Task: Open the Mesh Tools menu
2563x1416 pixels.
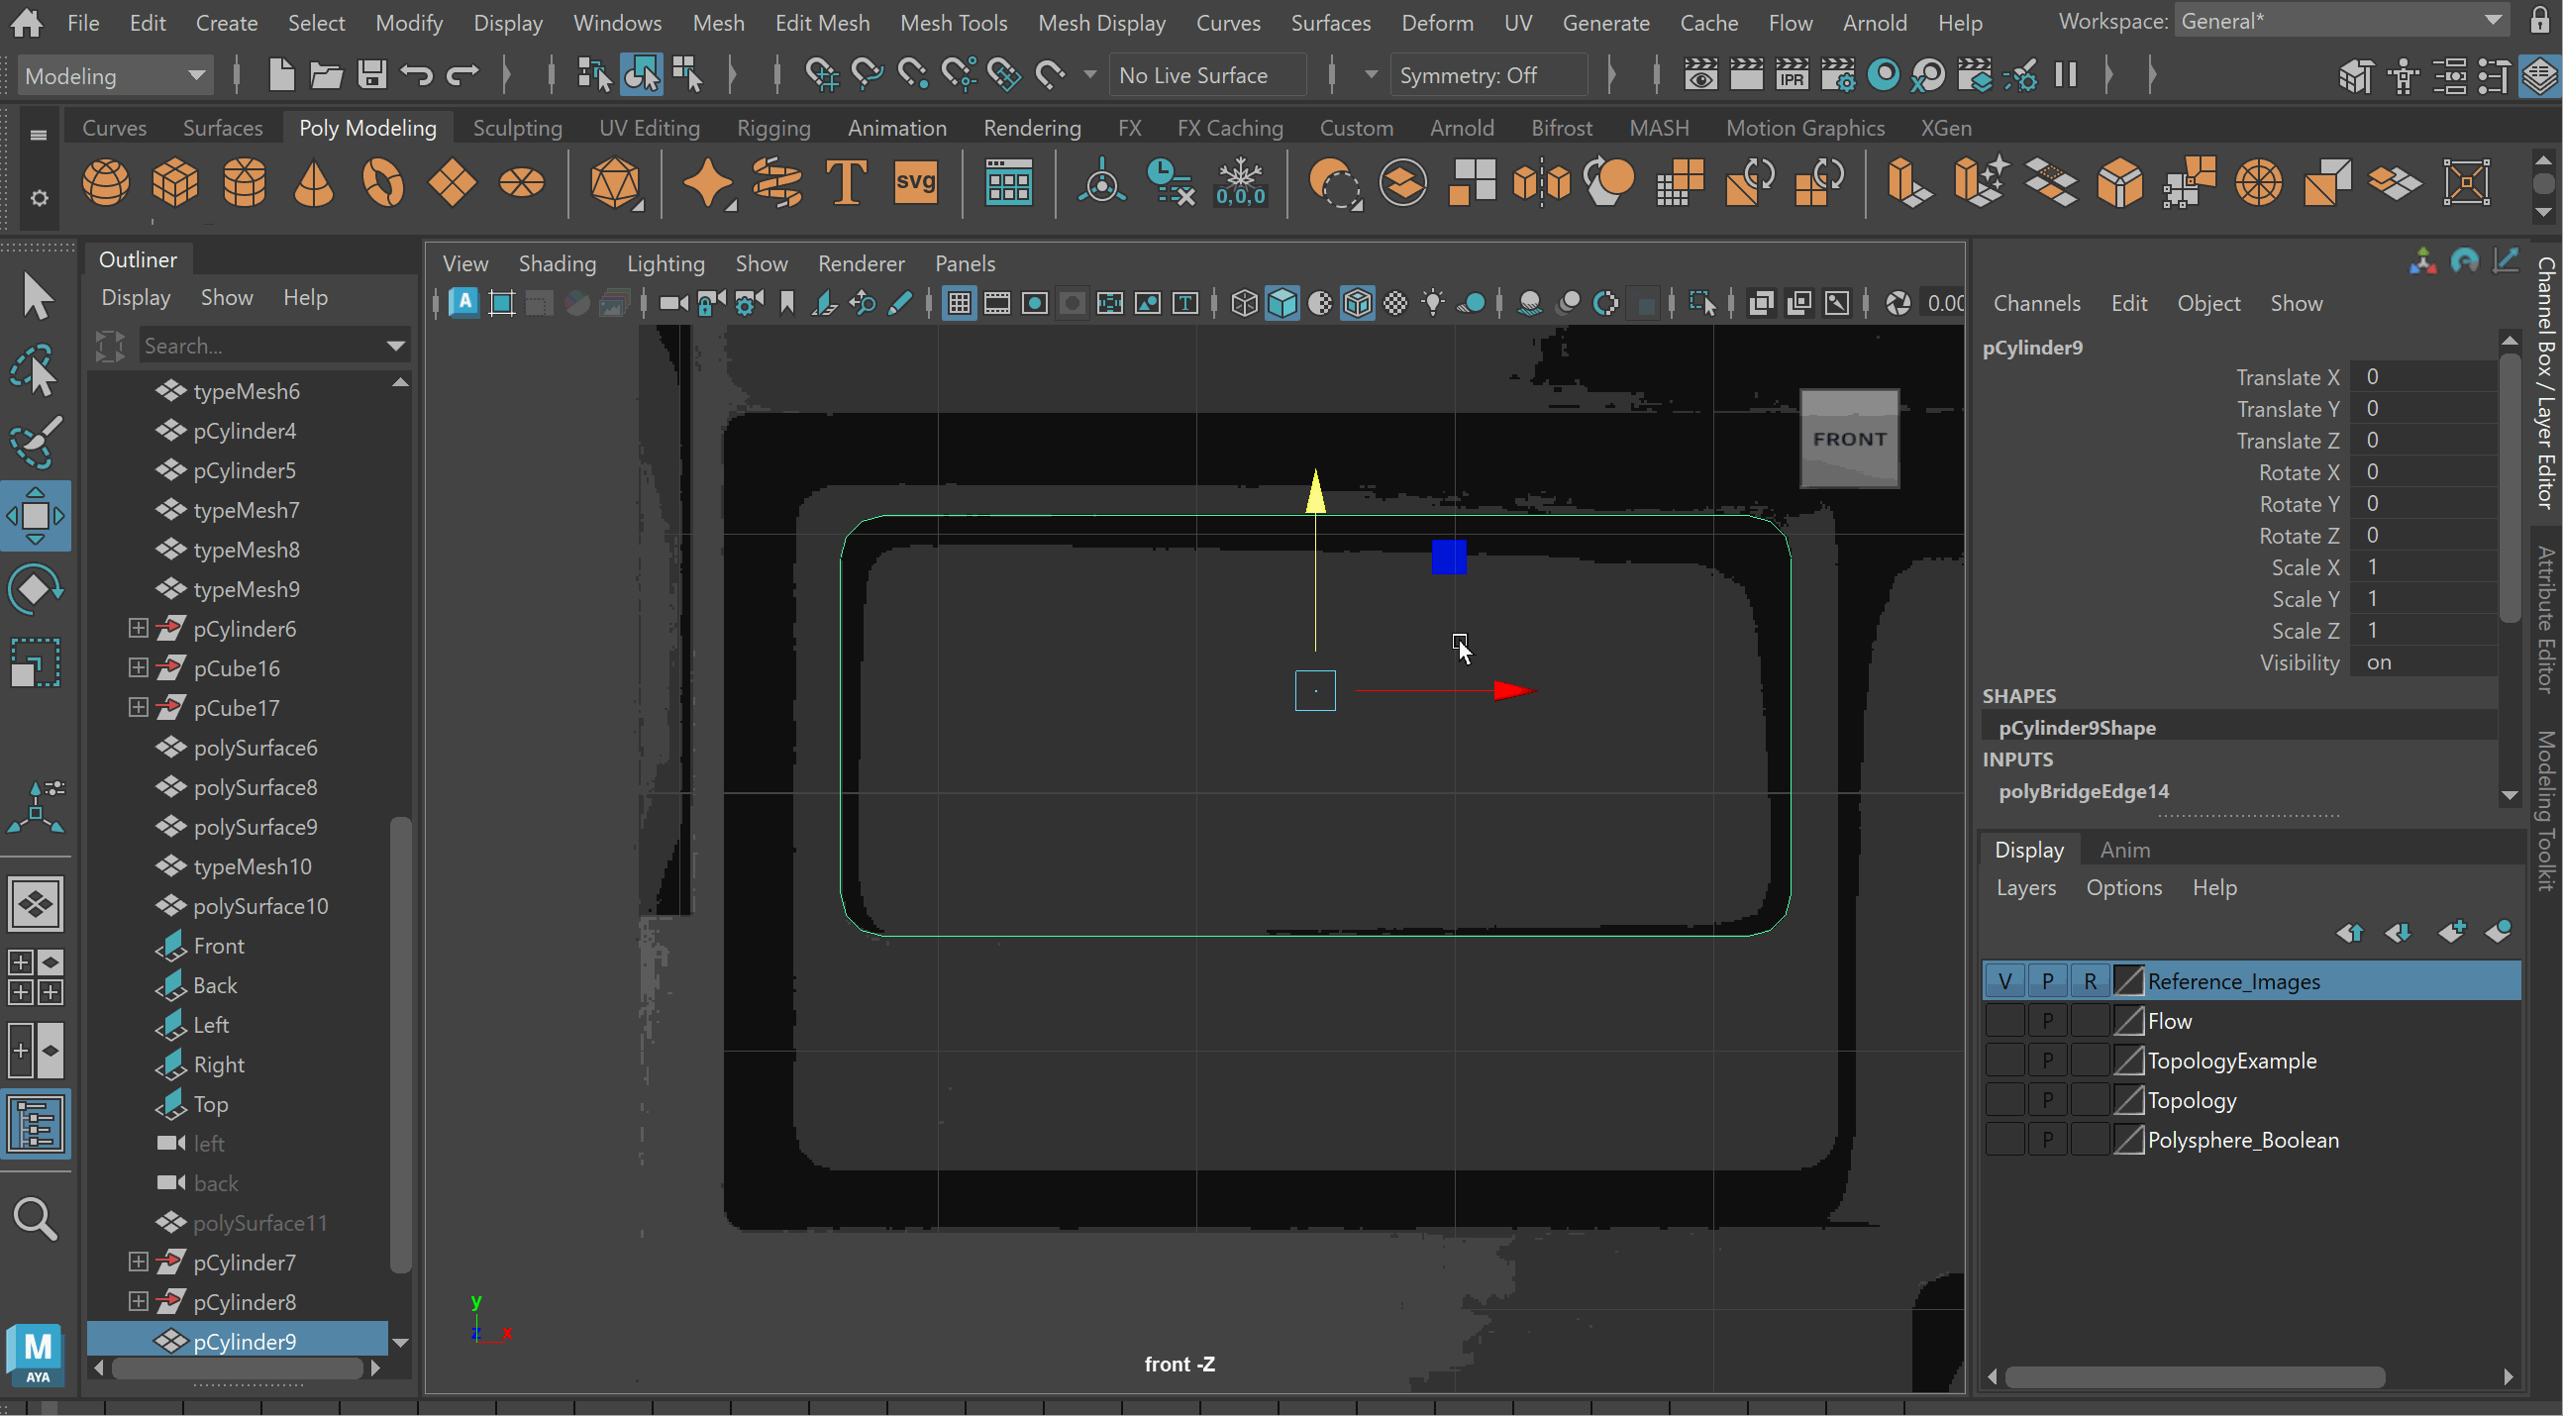Action: pos(952,22)
